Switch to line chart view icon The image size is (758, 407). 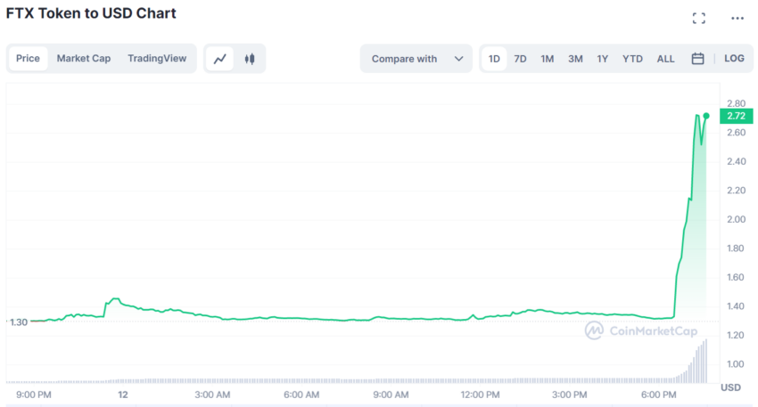click(220, 59)
